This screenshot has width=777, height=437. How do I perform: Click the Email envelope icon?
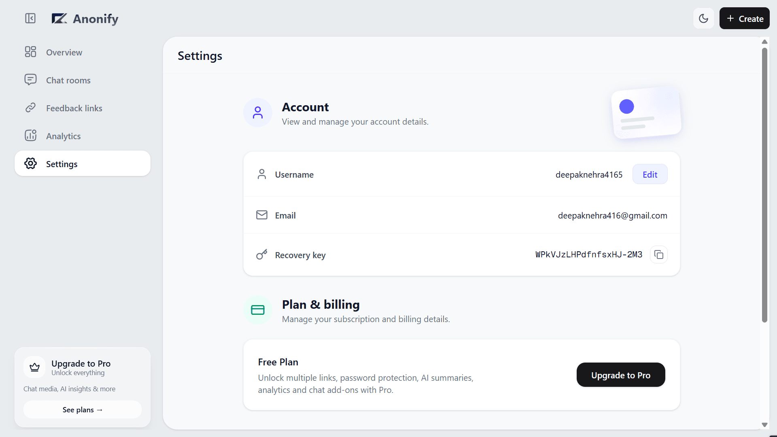coord(262,215)
